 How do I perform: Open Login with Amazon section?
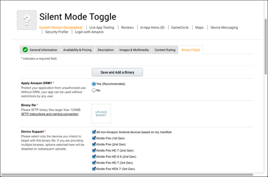(x=89, y=32)
